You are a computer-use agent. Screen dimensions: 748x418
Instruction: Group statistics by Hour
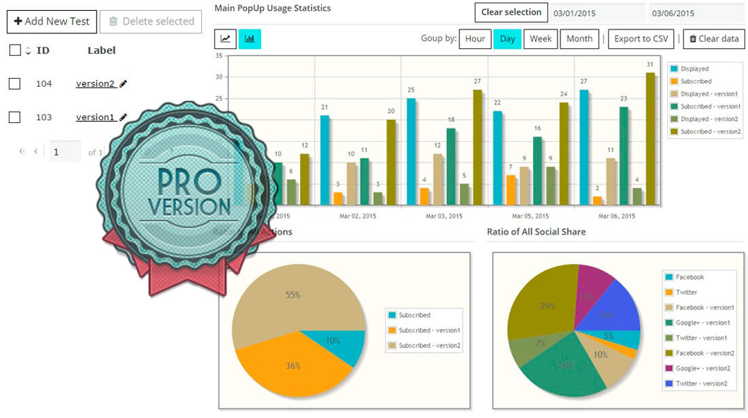(x=475, y=39)
